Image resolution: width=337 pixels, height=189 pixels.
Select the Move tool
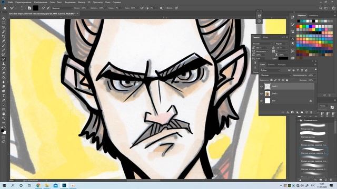pos(4,18)
